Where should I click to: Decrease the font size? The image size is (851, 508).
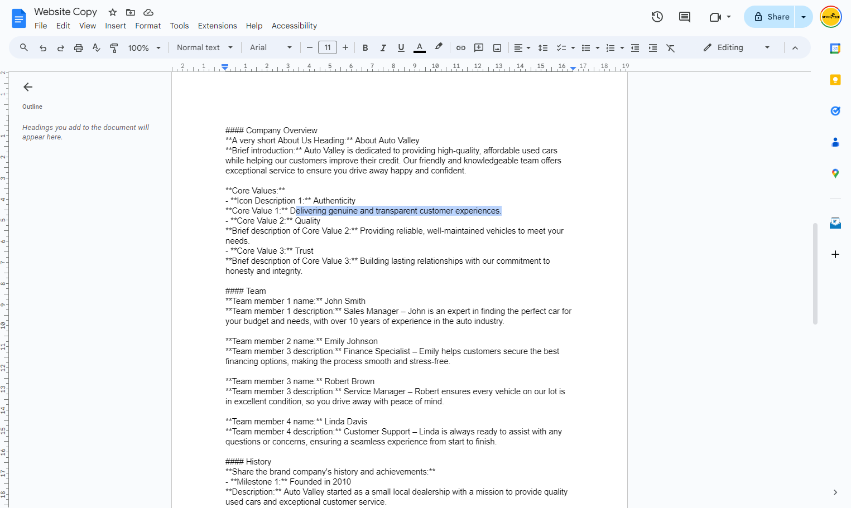click(310, 48)
